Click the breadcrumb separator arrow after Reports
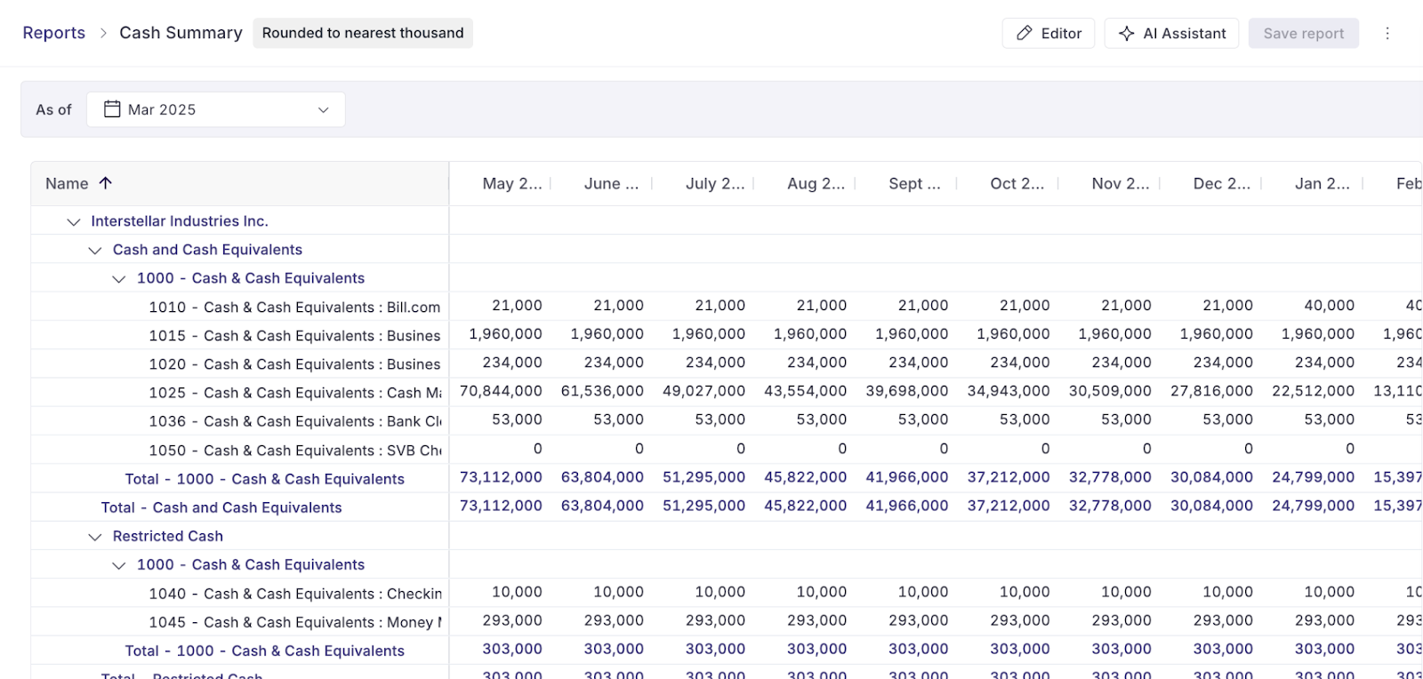 (103, 33)
